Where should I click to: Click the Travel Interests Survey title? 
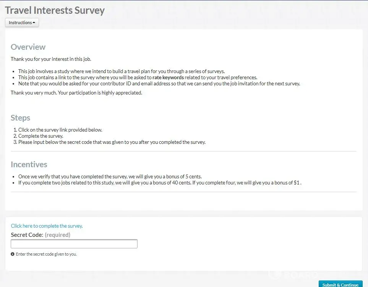(55, 10)
